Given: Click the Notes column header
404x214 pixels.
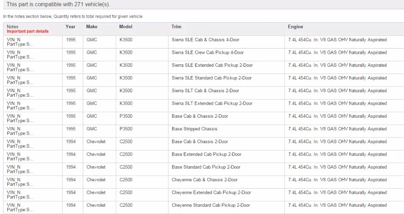Looking at the screenshot, I should click(13, 27).
